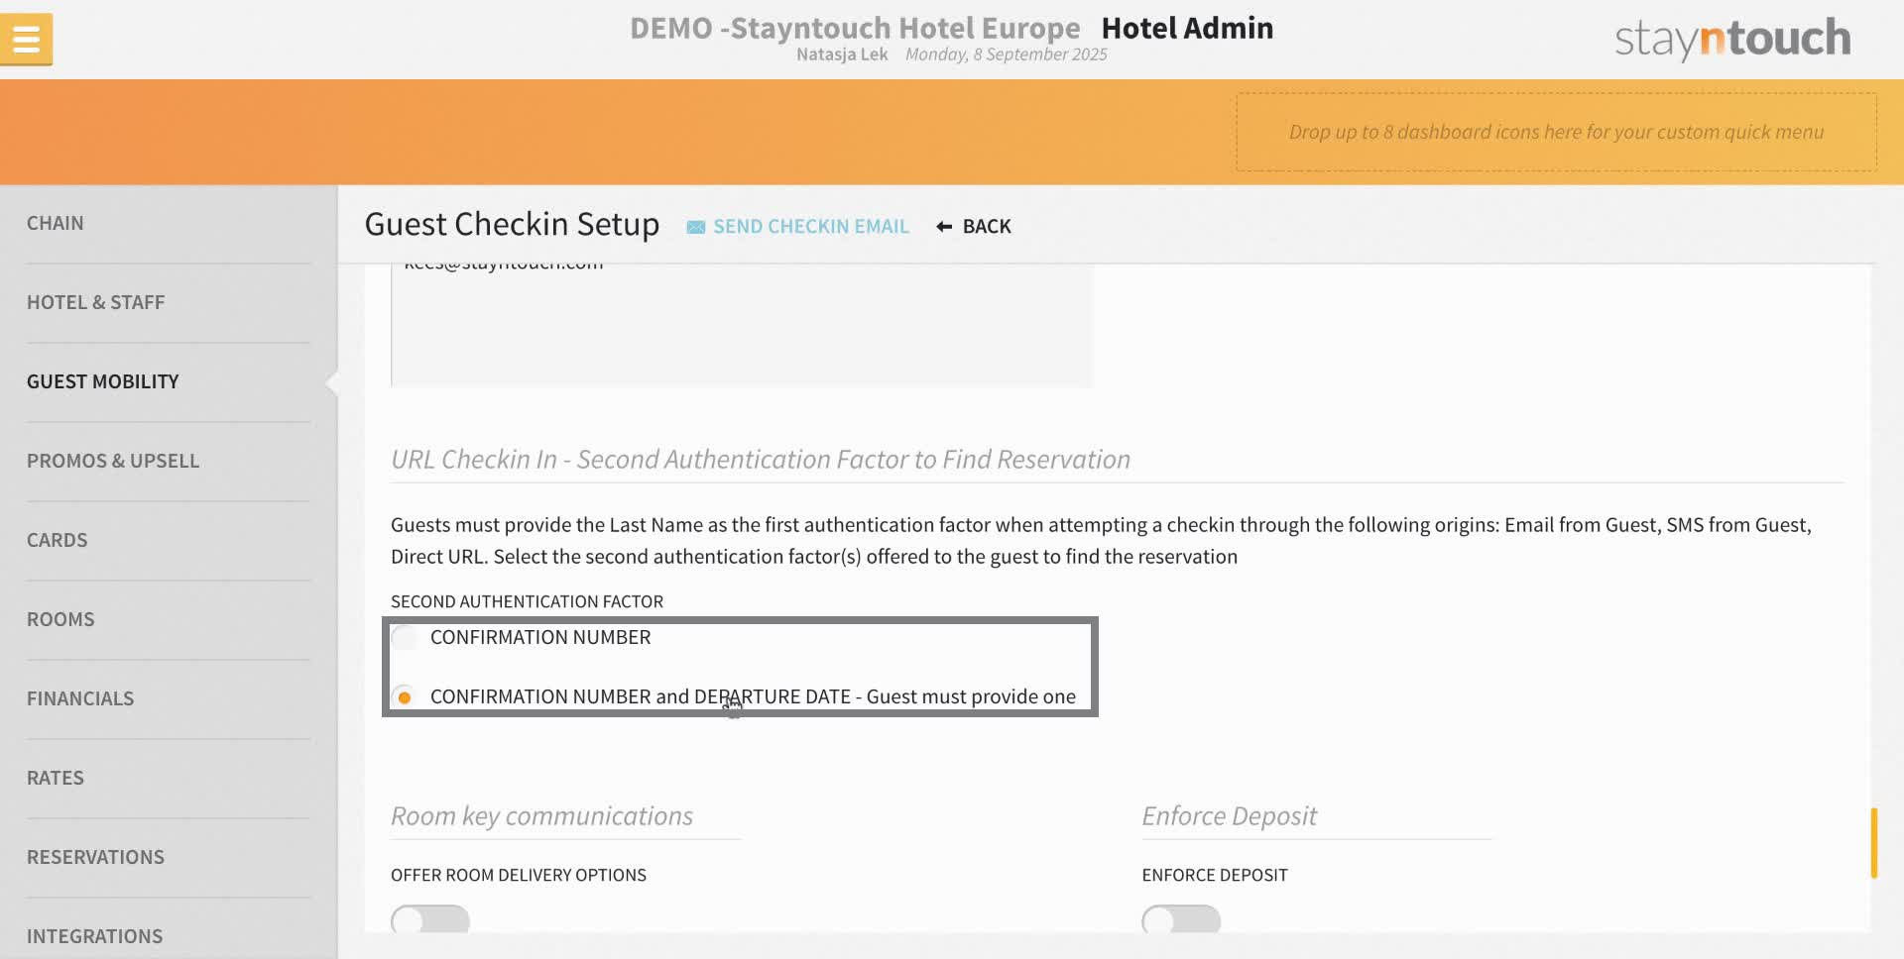The width and height of the screenshot is (1904, 959).
Task: Open the Integrations section
Action: pyautogui.click(x=95, y=936)
